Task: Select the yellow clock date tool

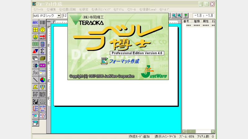Action: click(35, 37)
